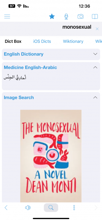This screenshot has height=221, width=102.
Task: Collapse the Medicine English-Arabic section
Action: tap(95, 67)
